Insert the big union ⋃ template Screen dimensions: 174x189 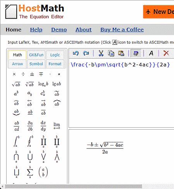point(30,157)
